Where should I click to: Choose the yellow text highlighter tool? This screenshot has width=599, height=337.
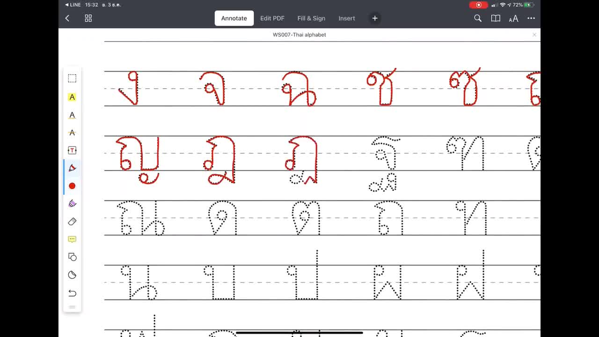(x=72, y=97)
